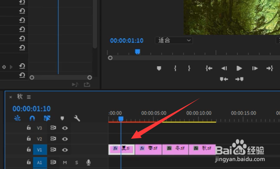Open the timeline panel menu
280x169 pixels.
click(x=29, y=97)
